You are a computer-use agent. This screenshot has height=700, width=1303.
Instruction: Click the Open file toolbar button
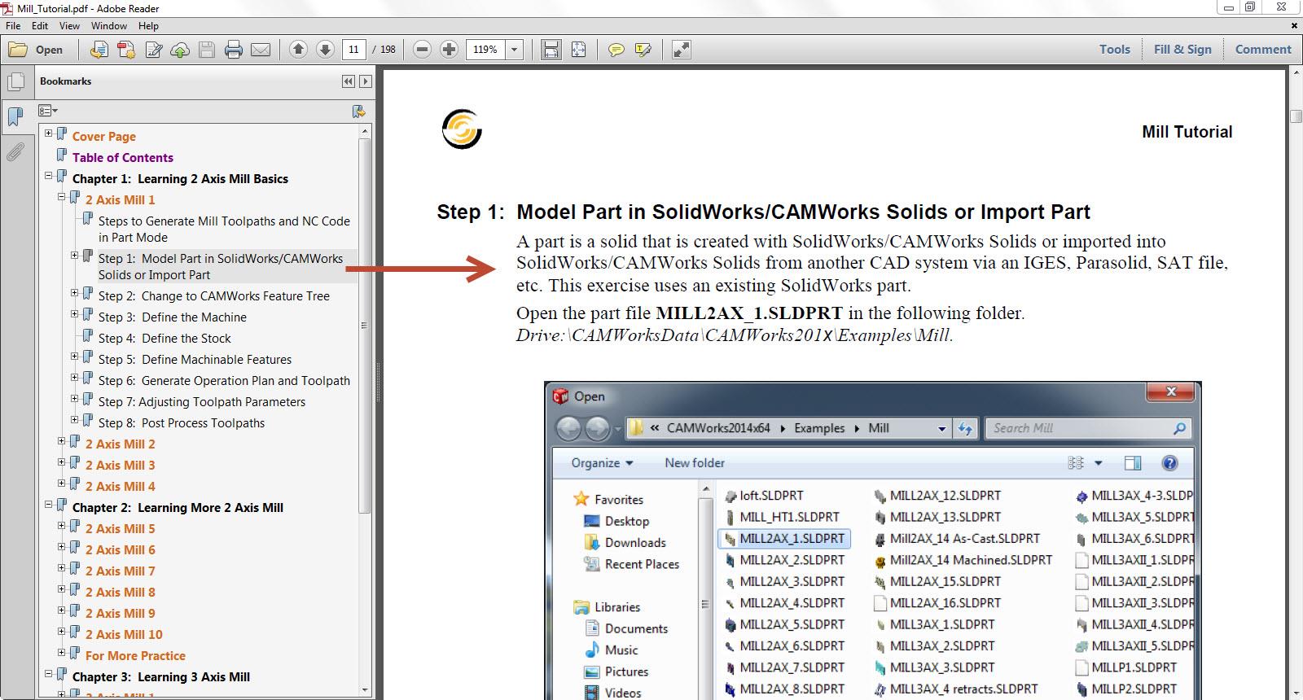tap(35, 50)
